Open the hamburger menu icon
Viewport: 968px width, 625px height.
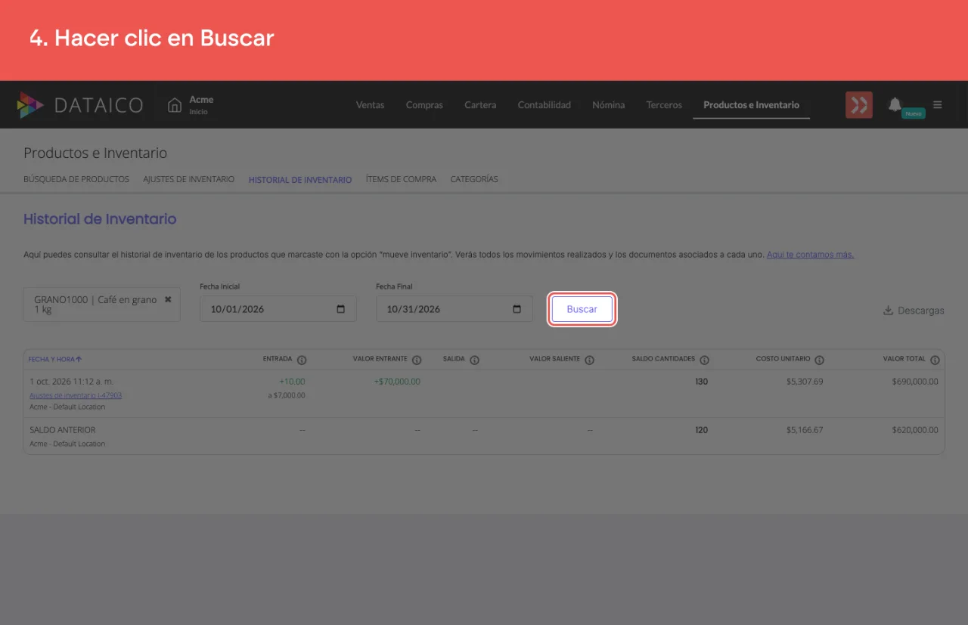(938, 105)
